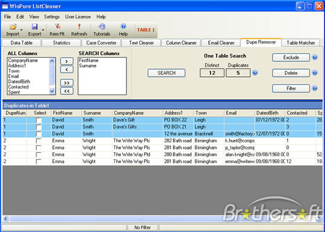
Task: Click the Delete button
Action: click(x=291, y=73)
